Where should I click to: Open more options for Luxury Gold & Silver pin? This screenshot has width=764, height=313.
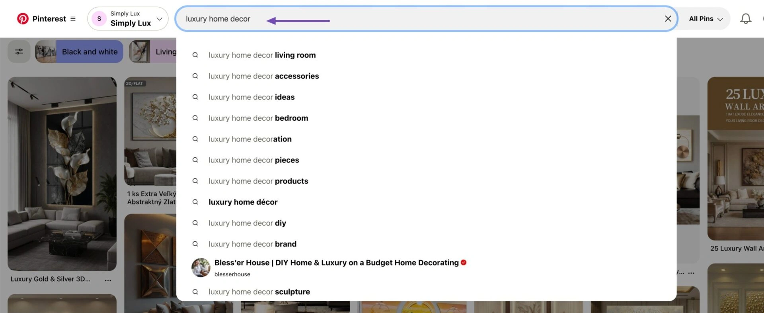[108, 280]
